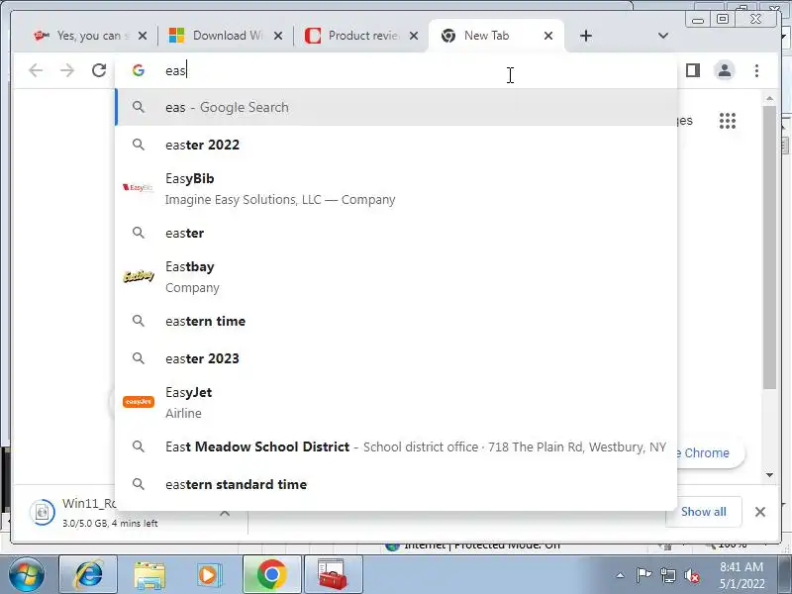Image resolution: width=792 pixels, height=594 pixels.
Task: Launch Internet Explorer from taskbar
Action: click(x=88, y=574)
